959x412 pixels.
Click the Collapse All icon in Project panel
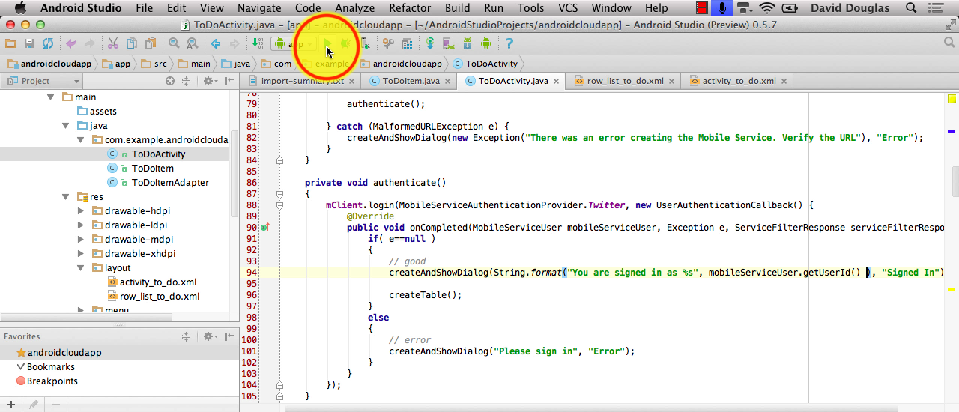click(186, 81)
